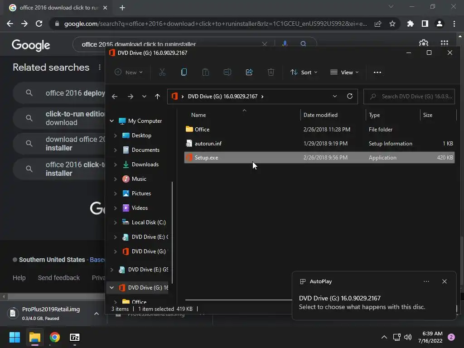Open the download item options chevron in Chrome
Image resolution: width=464 pixels, height=348 pixels.
click(97, 314)
